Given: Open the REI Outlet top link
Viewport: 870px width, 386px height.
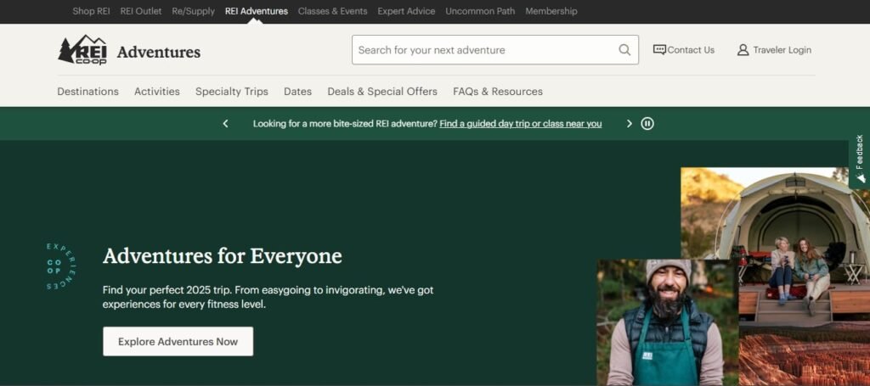Looking at the screenshot, I should (141, 11).
